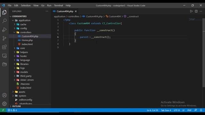Click the Run Code play icon

191,11
